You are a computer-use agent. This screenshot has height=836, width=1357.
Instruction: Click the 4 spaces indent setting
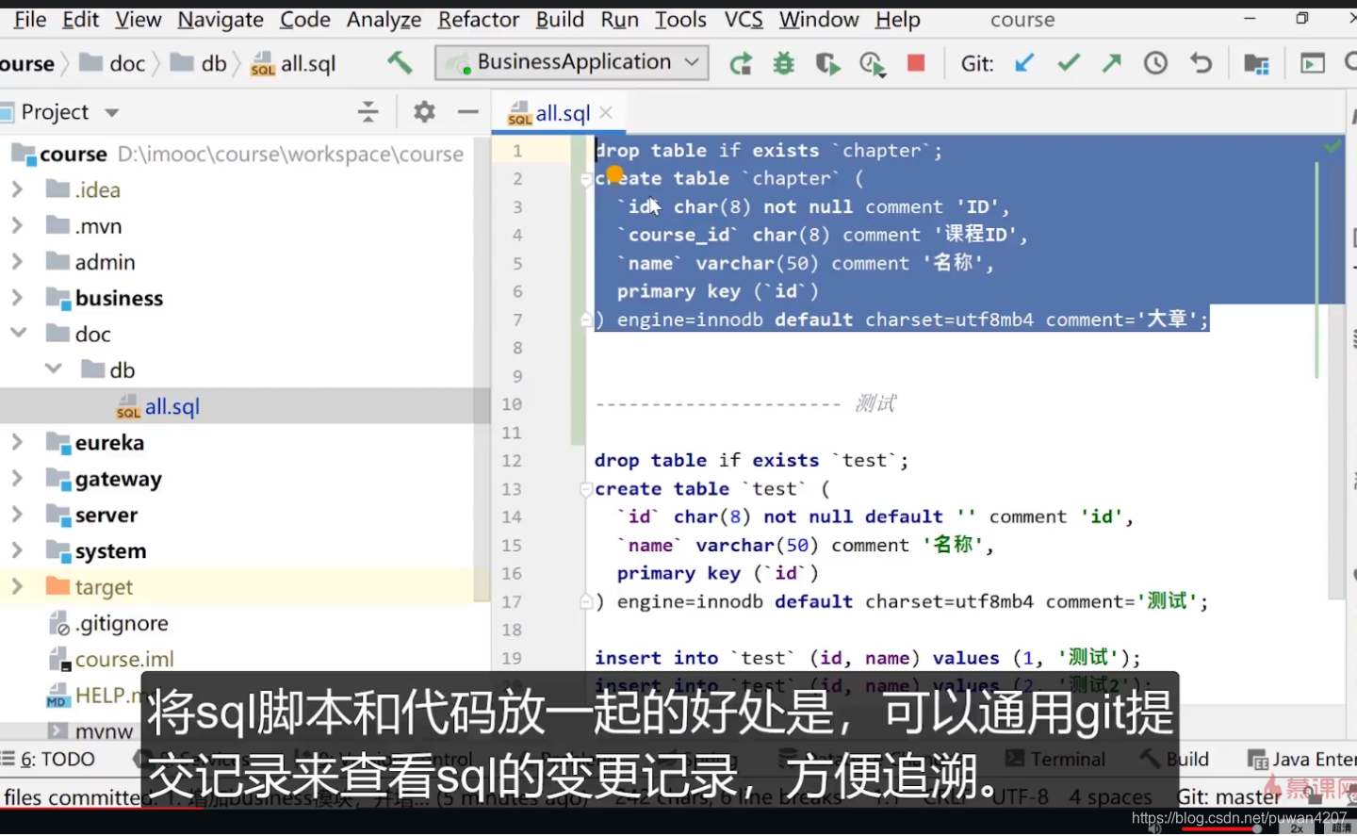coord(1110,797)
